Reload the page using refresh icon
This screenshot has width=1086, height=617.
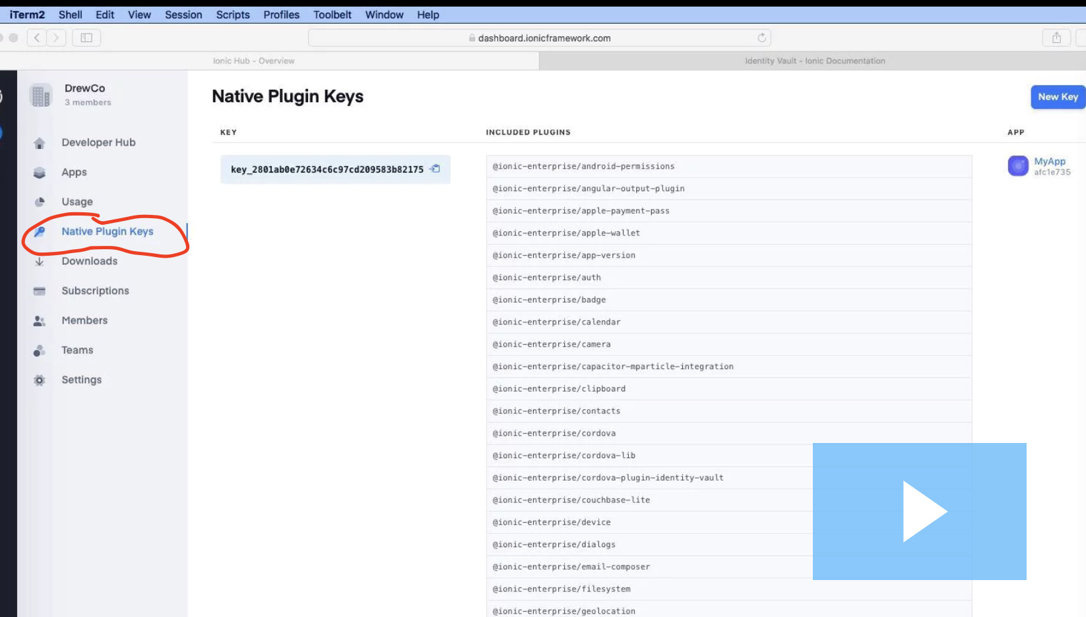(761, 38)
